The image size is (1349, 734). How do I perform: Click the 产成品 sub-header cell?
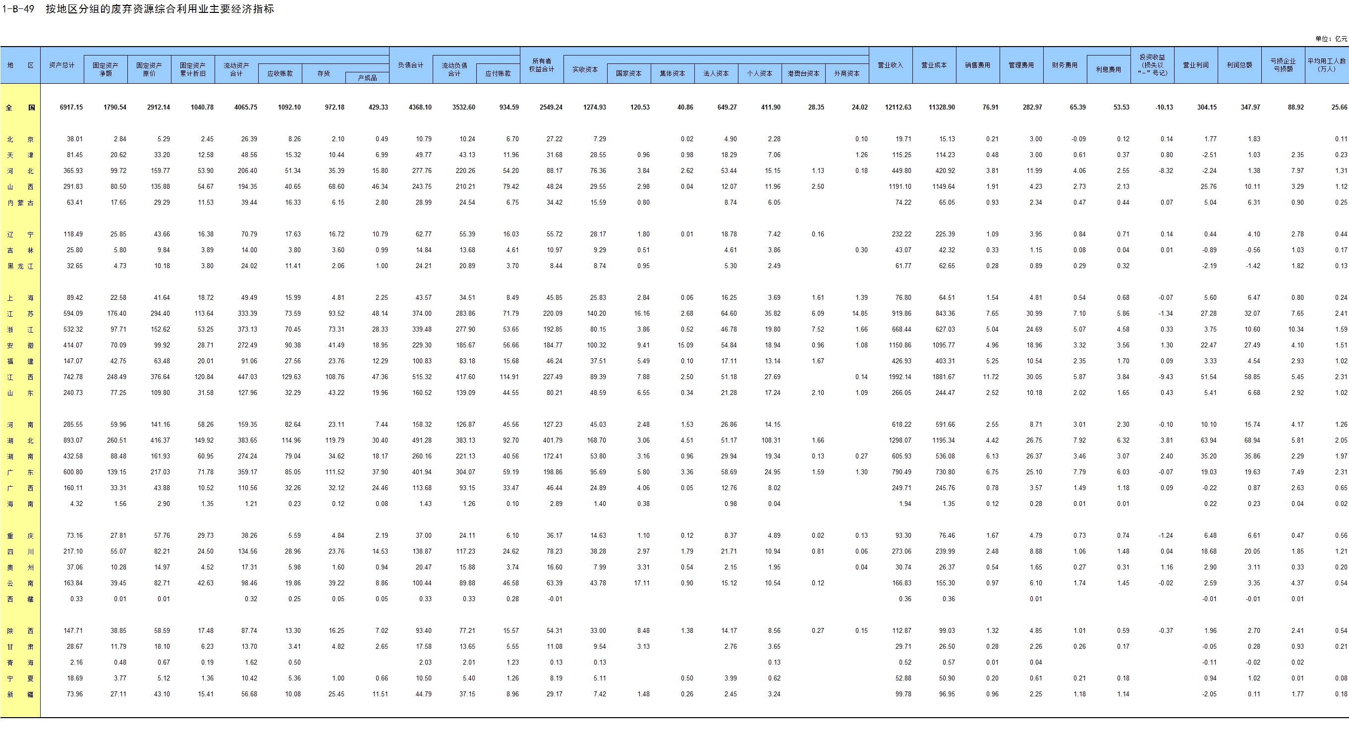367,77
